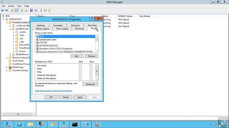The height and width of the screenshot is (128, 229).
Task: Check Allow for Write permission
Action: [80, 72]
